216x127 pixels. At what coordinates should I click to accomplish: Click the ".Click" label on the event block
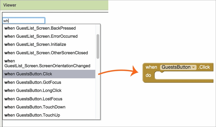click(x=204, y=67)
